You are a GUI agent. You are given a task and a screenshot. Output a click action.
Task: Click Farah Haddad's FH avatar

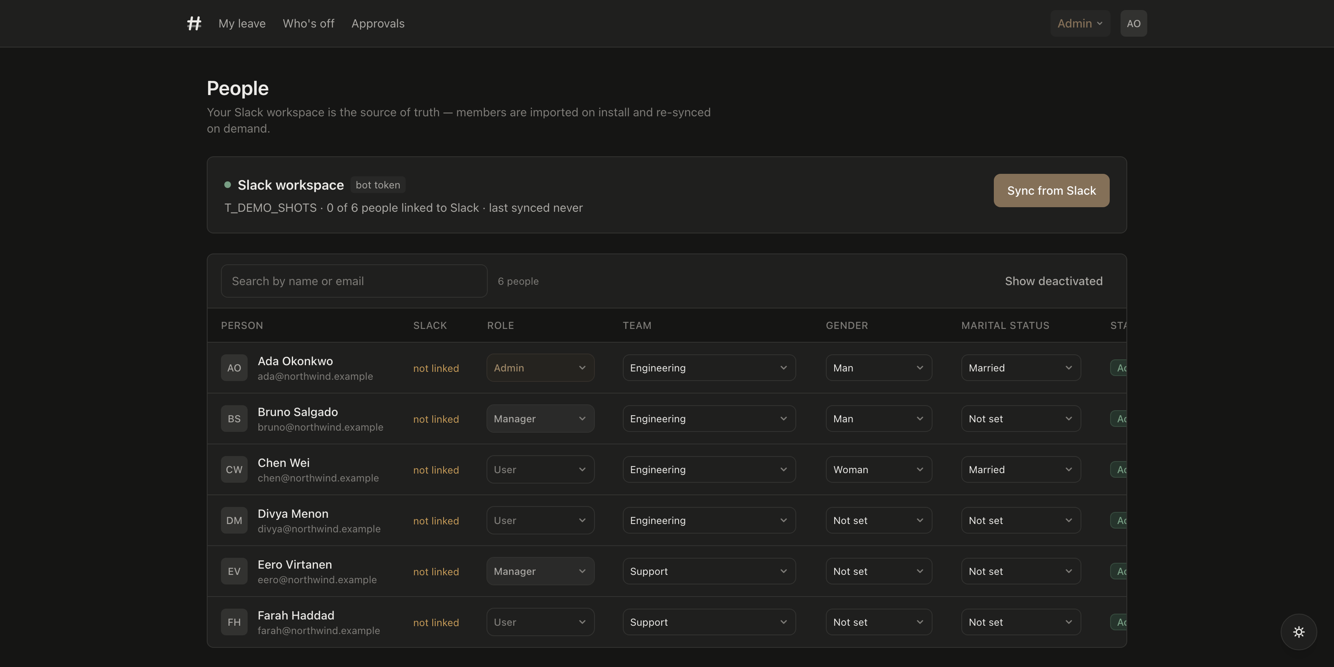tap(234, 622)
